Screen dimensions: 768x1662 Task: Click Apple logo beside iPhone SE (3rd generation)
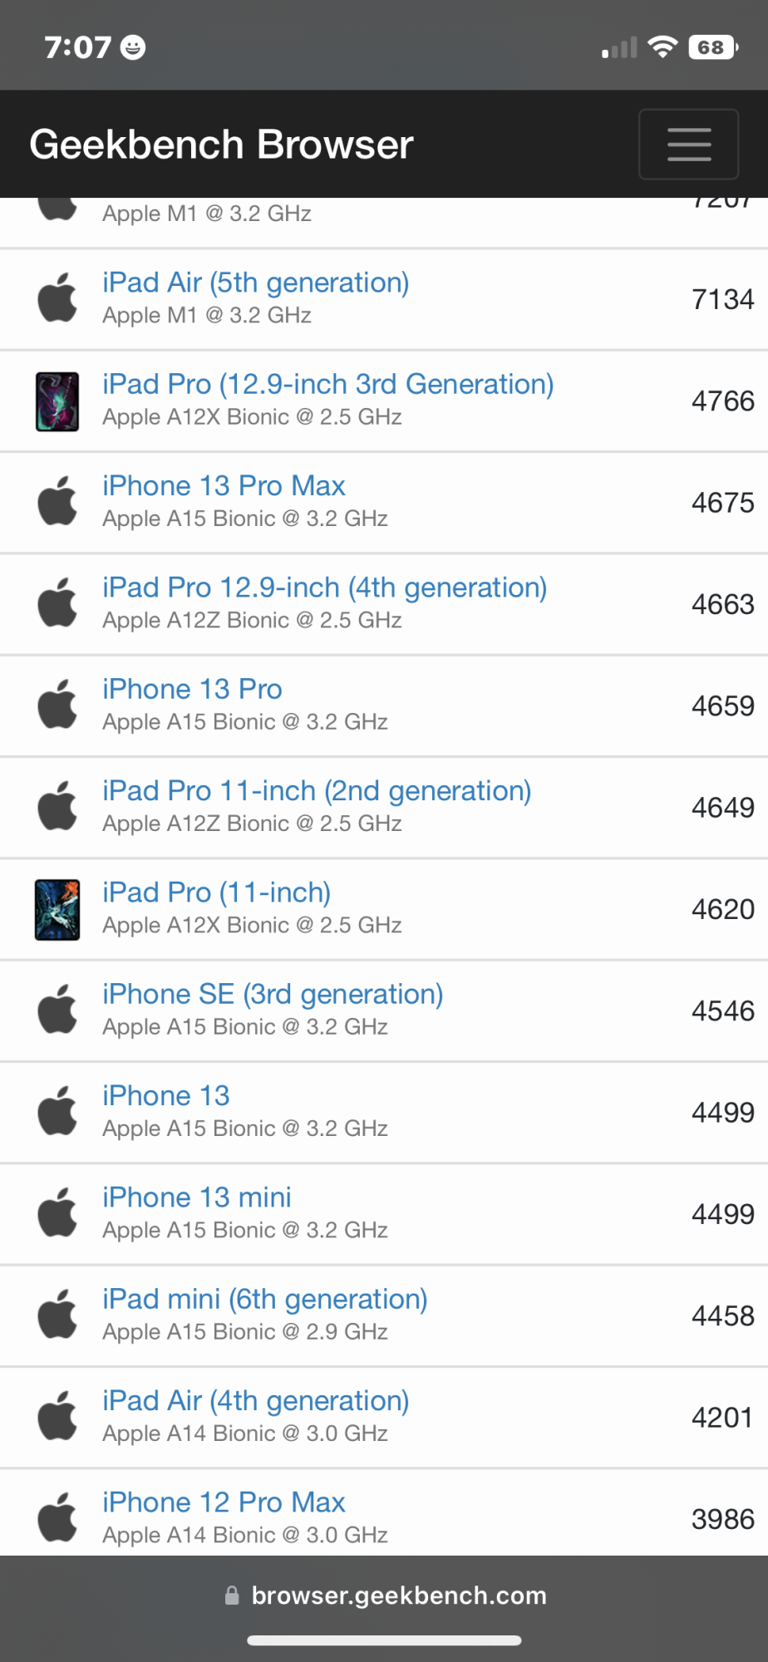(x=57, y=1010)
